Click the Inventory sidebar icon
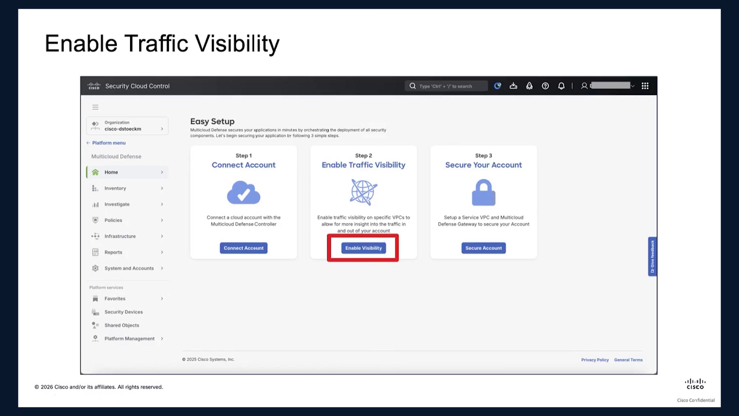The width and height of the screenshot is (739, 416). [x=95, y=188]
